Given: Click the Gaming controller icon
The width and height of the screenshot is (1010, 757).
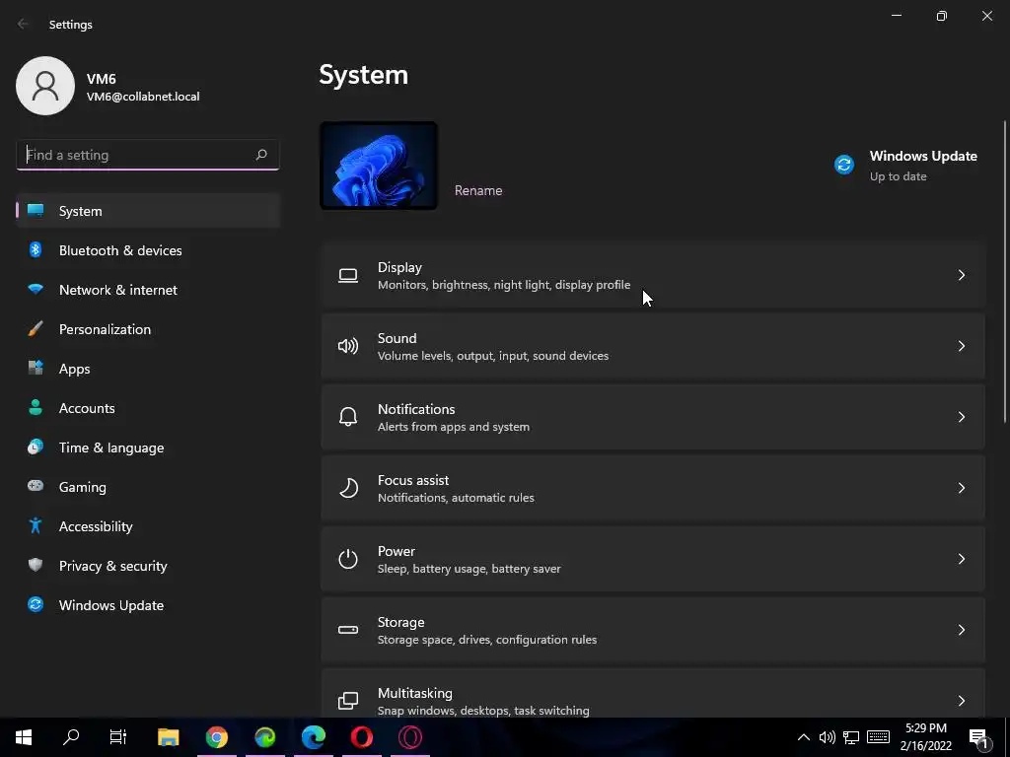Looking at the screenshot, I should pyautogui.click(x=36, y=486).
